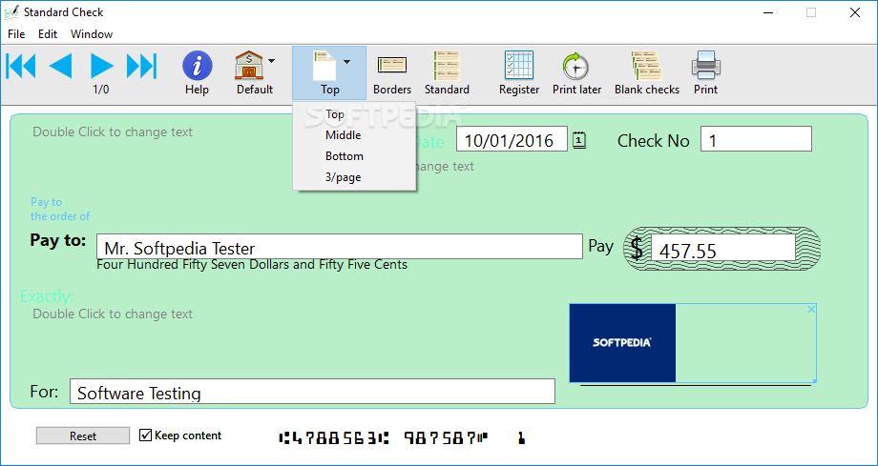
Task: Open the calendar date picker icon
Action: click(x=579, y=140)
